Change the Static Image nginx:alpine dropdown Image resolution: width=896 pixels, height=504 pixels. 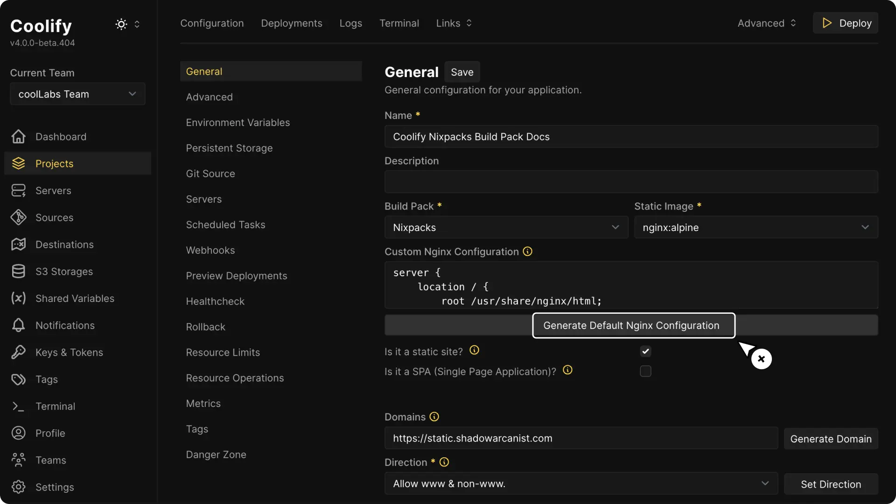coord(756,227)
